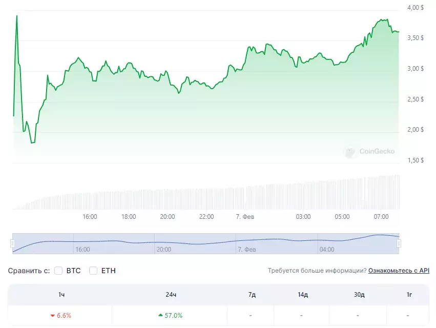Select the 1г timeframe tab
The width and height of the screenshot is (436, 328).
click(x=409, y=294)
